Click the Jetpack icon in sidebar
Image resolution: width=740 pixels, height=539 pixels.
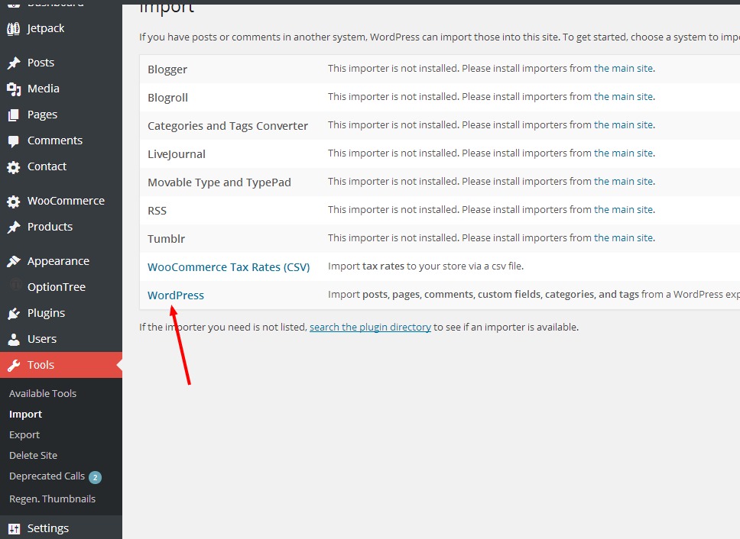click(x=14, y=29)
